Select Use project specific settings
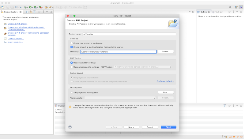The height and width of the screenshot is (139, 245). tap(72, 67)
